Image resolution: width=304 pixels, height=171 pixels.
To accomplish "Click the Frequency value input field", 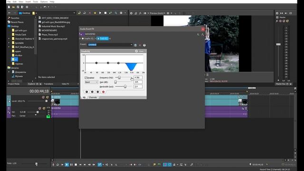I will click(x=138, y=77).
